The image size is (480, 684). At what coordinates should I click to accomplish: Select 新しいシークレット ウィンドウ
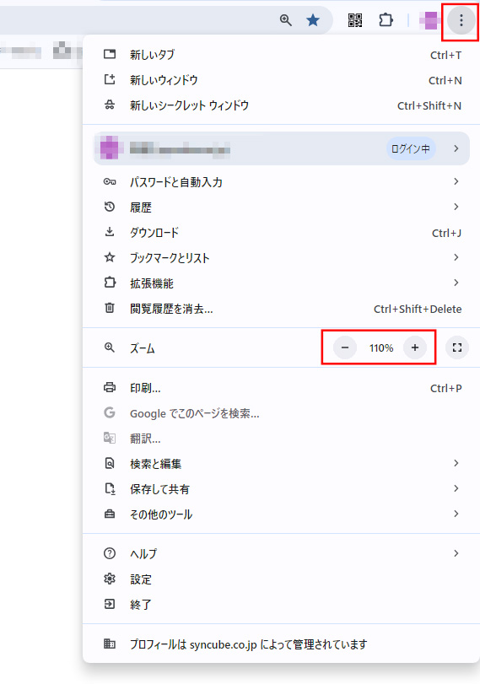click(282, 105)
